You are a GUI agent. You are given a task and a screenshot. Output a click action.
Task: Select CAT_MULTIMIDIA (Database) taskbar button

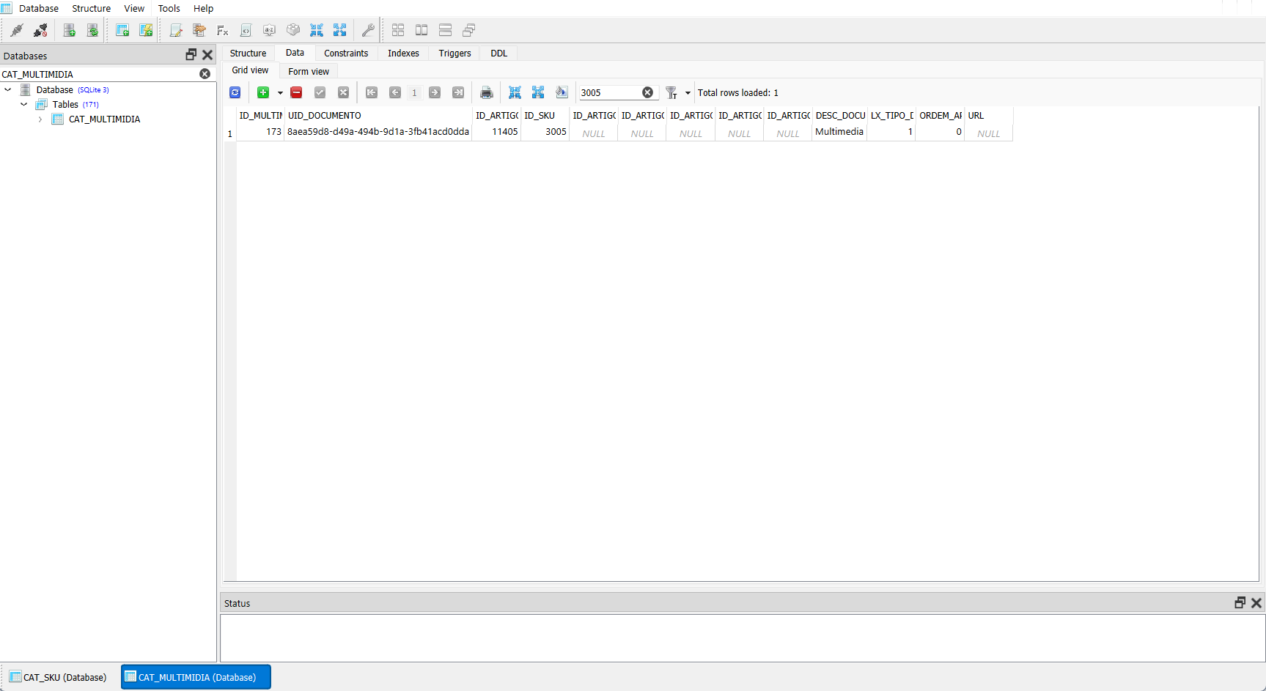pos(196,677)
